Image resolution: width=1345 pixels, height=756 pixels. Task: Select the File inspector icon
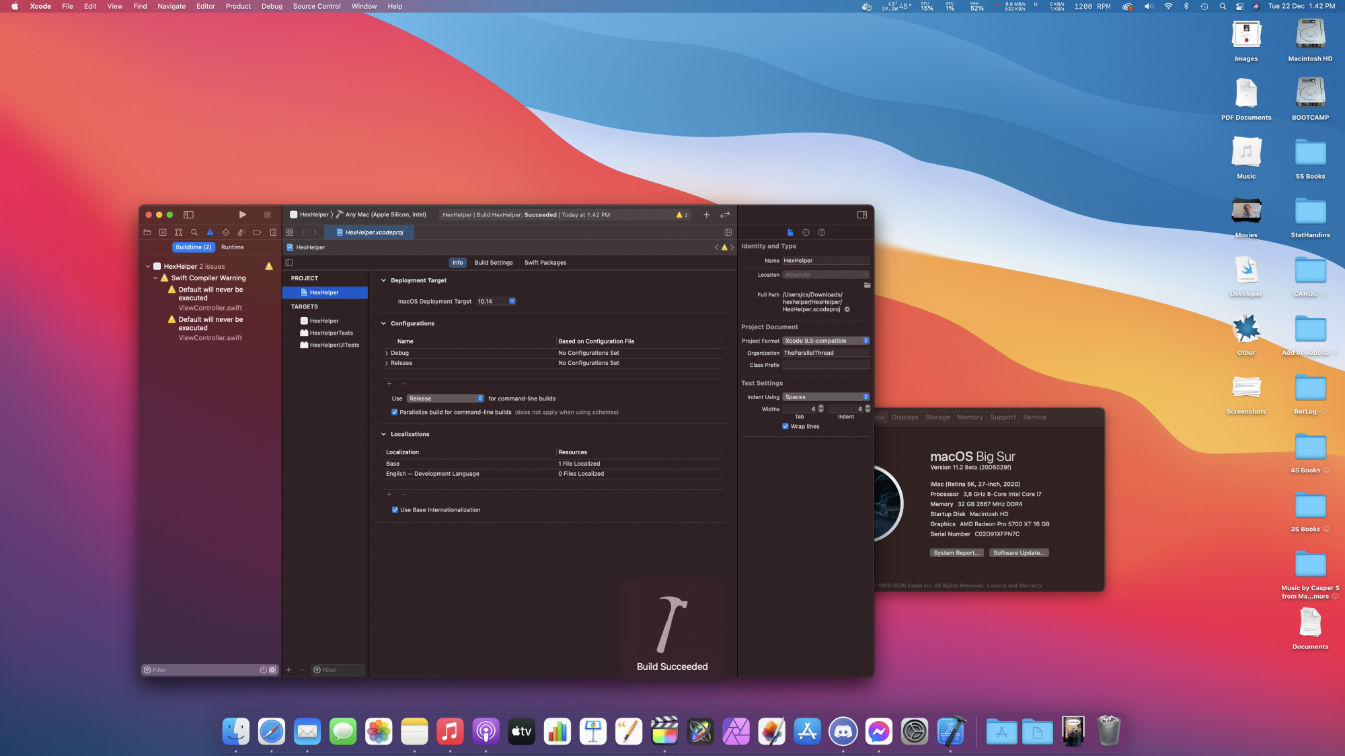tap(790, 233)
